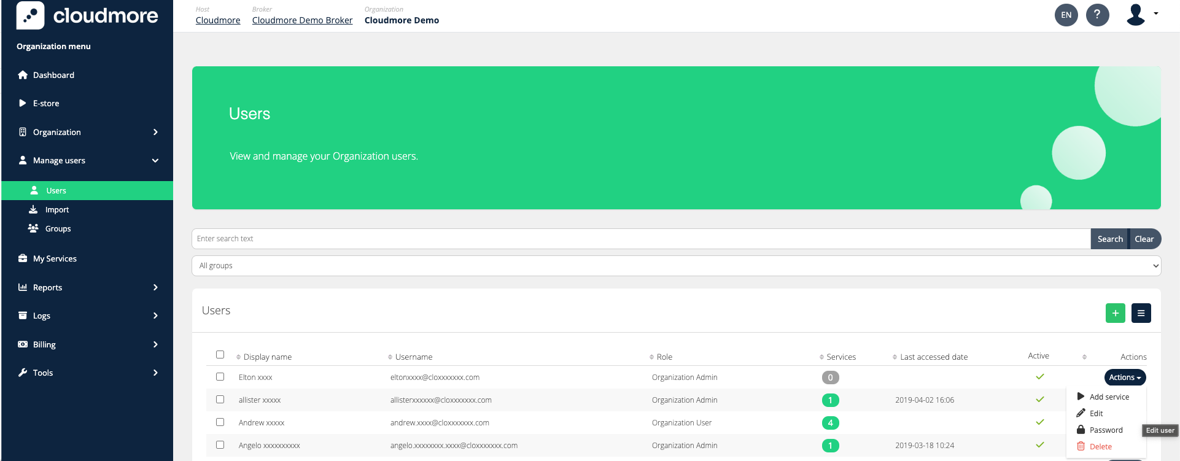Click the services count badge for Andrew
Image resolution: width=1180 pixels, height=461 pixels.
[x=830, y=423]
